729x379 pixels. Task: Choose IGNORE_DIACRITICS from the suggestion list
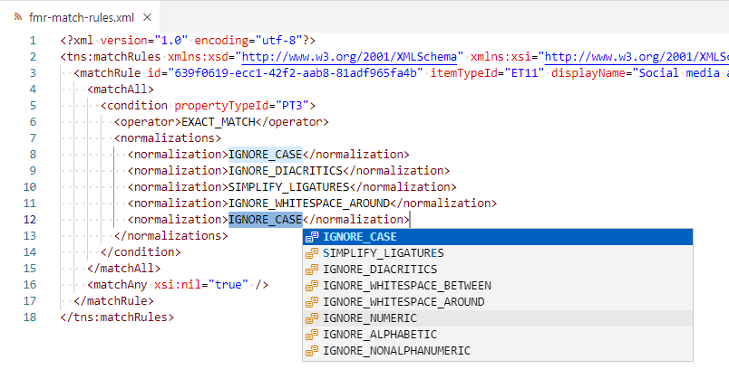pyautogui.click(x=498, y=270)
